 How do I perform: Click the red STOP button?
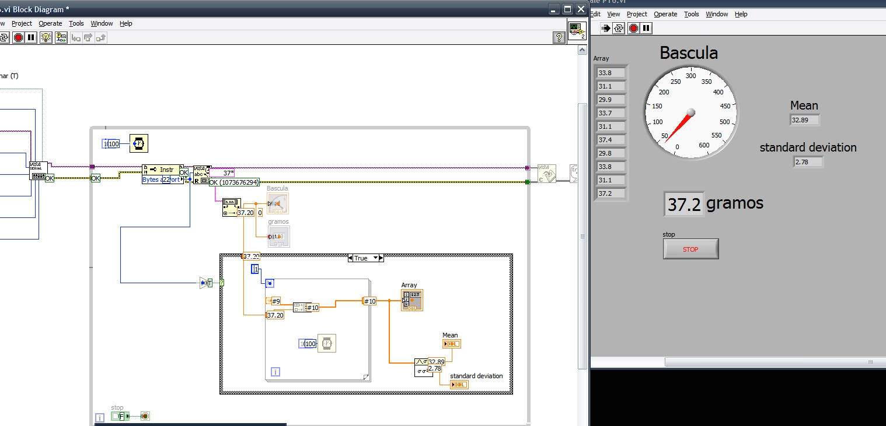691,249
